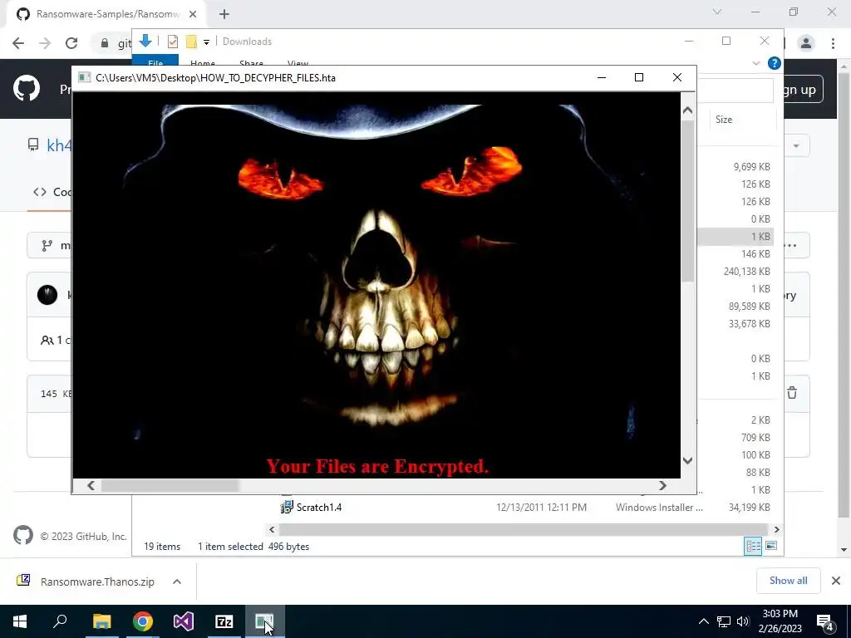This screenshot has width=851, height=638.
Task: Click HTA window horizontal scroll left arrow
Action: point(91,485)
